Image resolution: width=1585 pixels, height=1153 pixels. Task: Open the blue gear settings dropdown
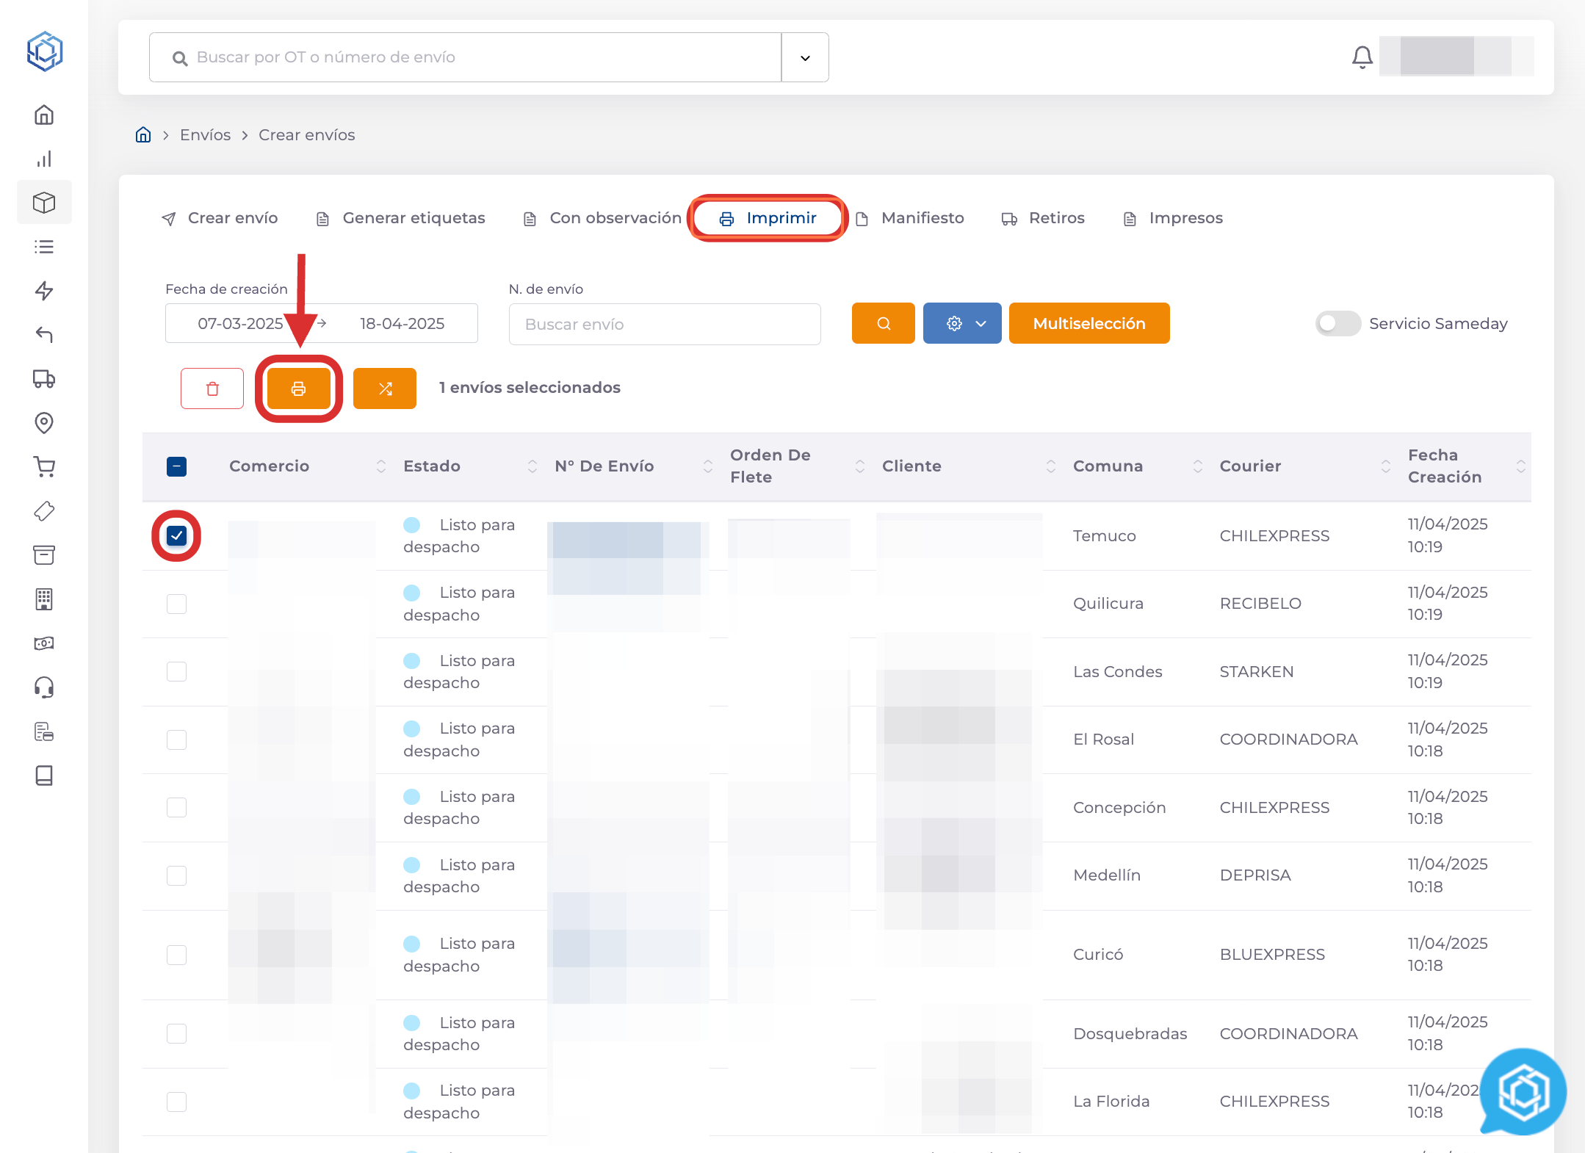click(x=962, y=323)
